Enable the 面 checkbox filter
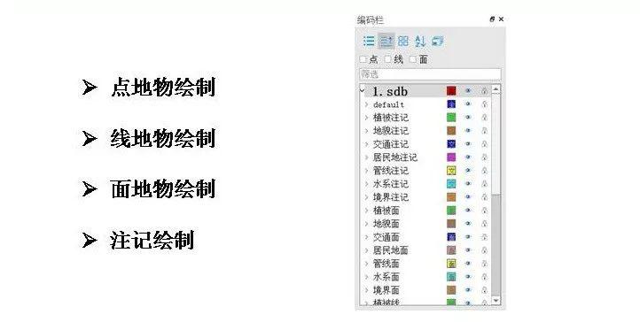The width and height of the screenshot is (640, 322). [x=413, y=59]
